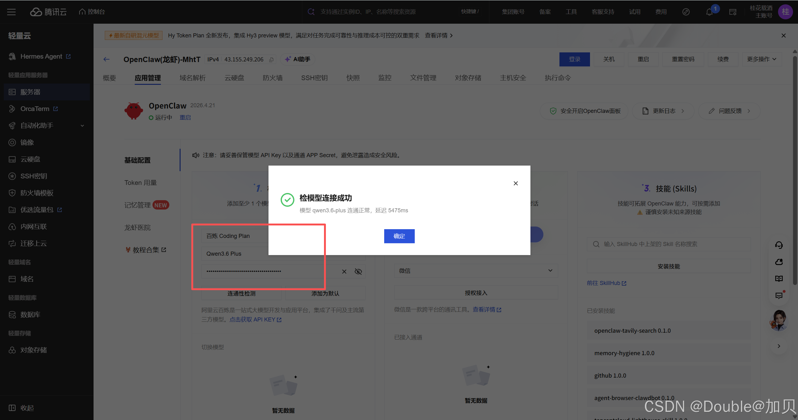Click the 授权接入 button

point(476,293)
